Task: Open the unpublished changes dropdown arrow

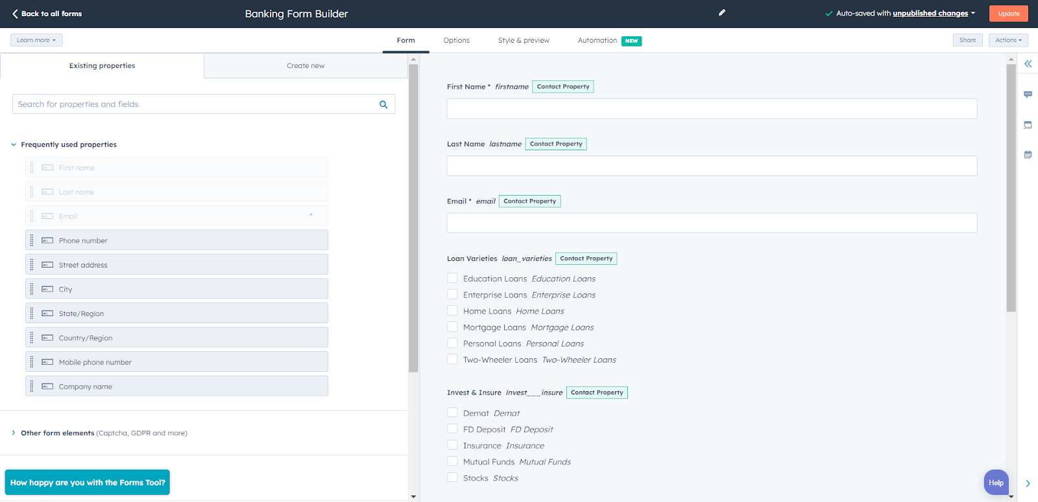Action: coord(973,13)
